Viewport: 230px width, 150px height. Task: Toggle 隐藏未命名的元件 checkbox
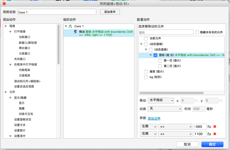[197, 32]
